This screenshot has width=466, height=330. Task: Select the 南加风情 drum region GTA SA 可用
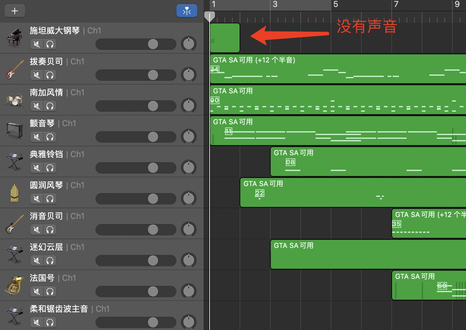(338, 100)
